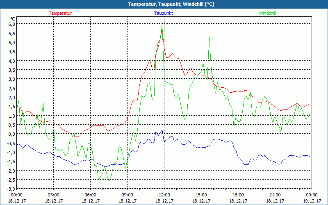The image size is (328, 205).
Task: Select the -2,5 y-axis value label
Action: [x=11, y=180]
